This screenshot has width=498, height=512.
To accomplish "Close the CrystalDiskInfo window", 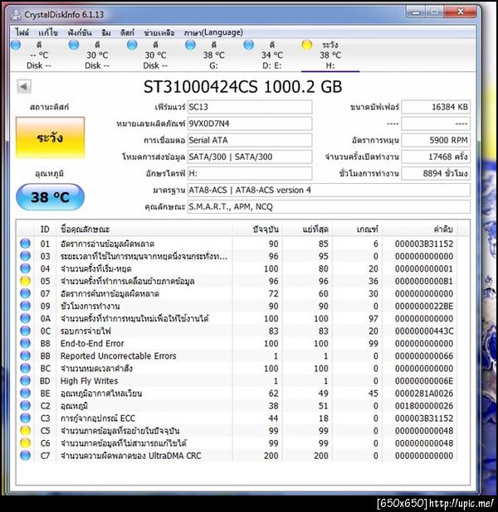I will [460, 12].
